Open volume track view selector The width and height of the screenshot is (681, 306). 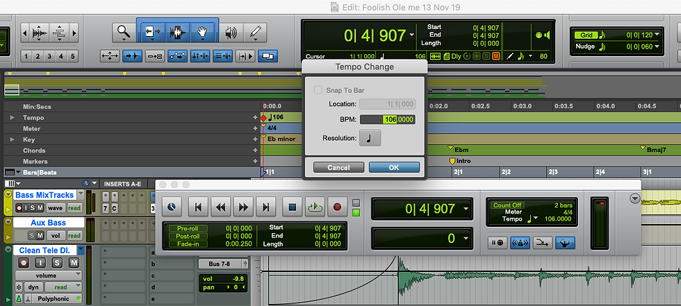(x=49, y=275)
